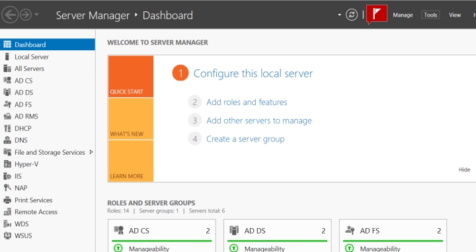Open the Tools menu
This screenshot has height=252, width=476.
(430, 15)
